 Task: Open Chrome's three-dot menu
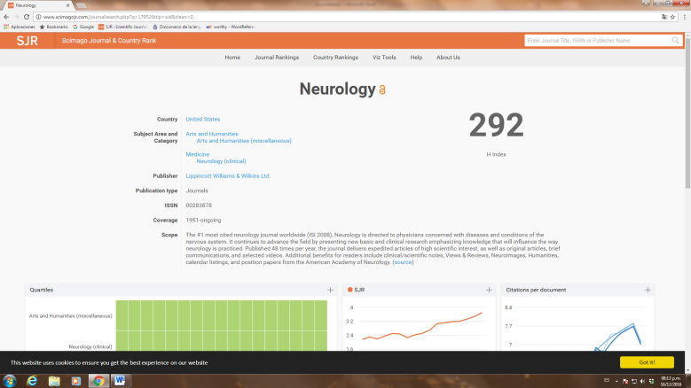(x=683, y=16)
